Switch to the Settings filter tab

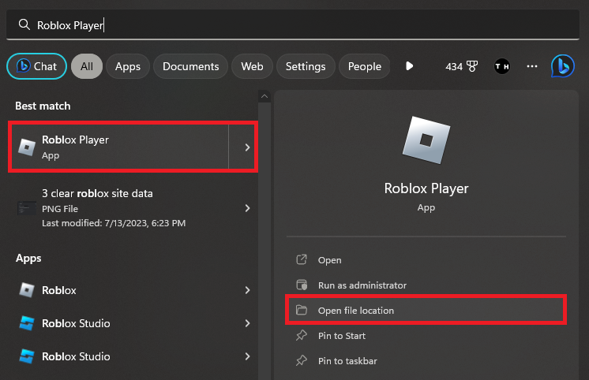(306, 66)
